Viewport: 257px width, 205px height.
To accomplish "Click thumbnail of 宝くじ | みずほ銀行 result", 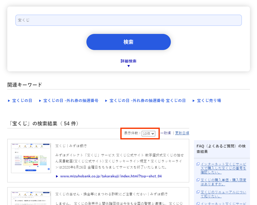I will click(x=31, y=158).
